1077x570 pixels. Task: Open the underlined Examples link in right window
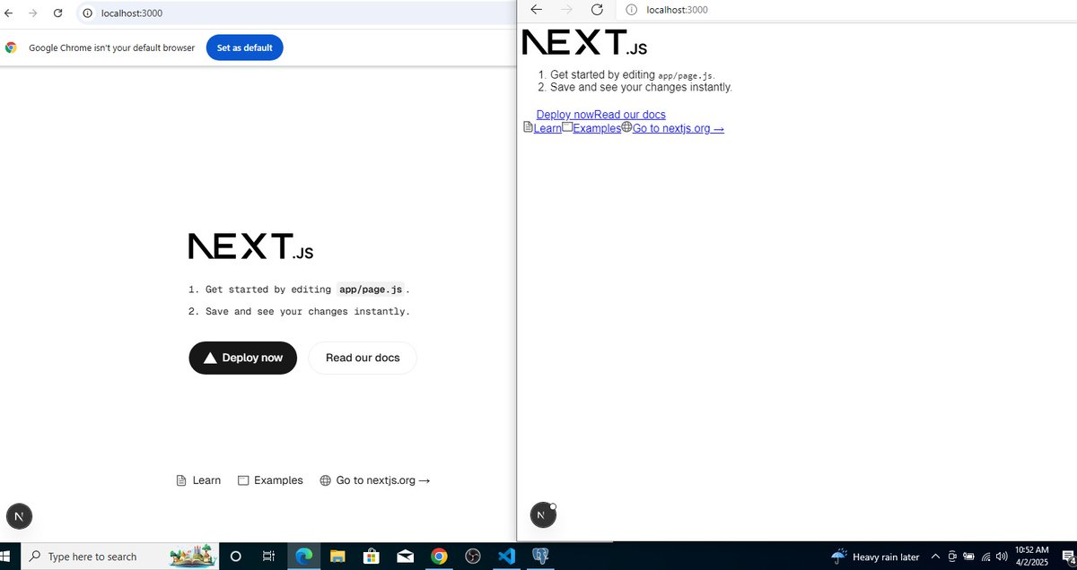597,128
